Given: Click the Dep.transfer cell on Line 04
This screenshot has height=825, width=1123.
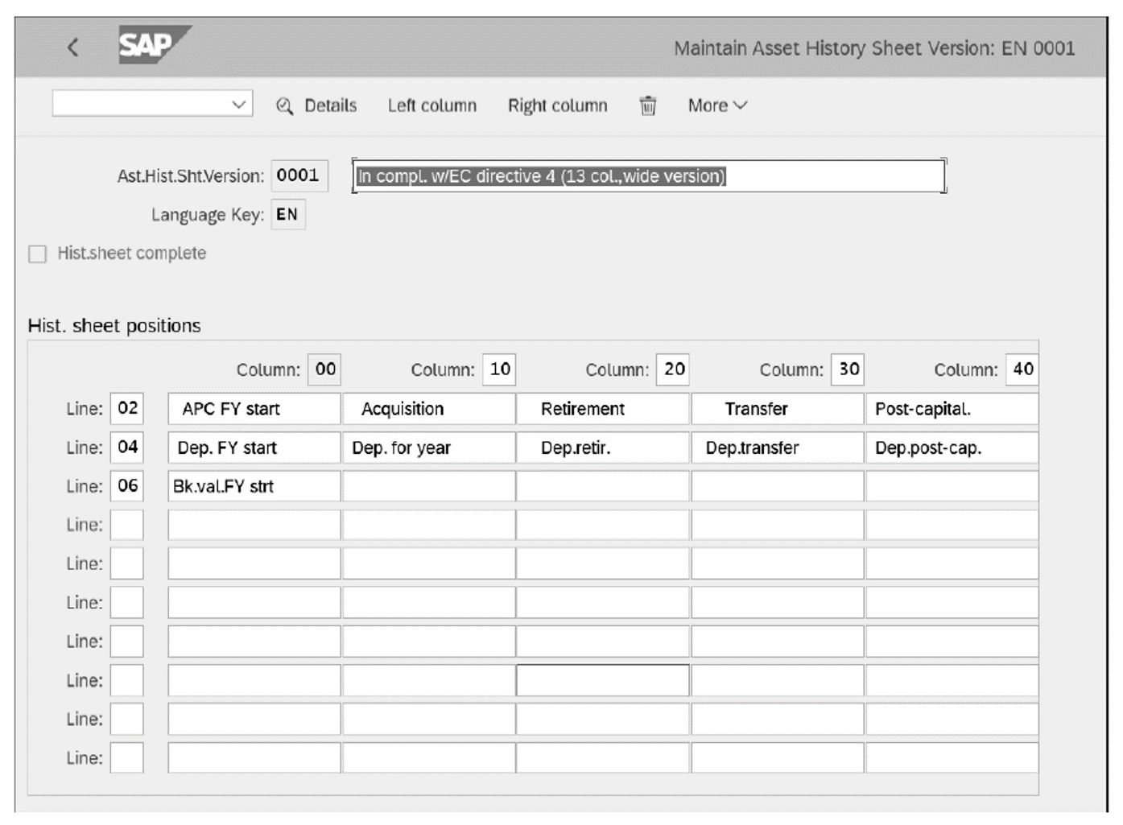Looking at the screenshot, I should [776, 448].
